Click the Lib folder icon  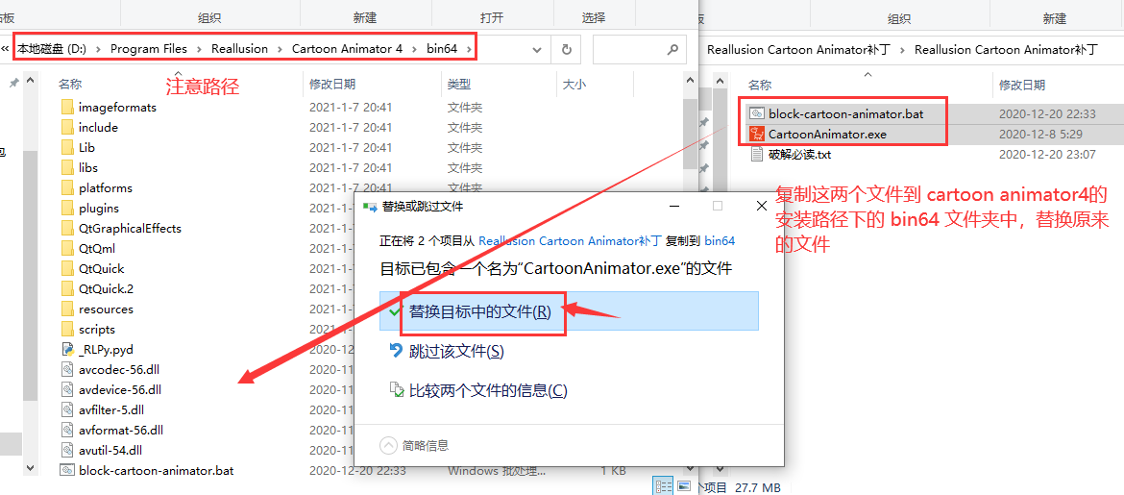tap(67, 148)
